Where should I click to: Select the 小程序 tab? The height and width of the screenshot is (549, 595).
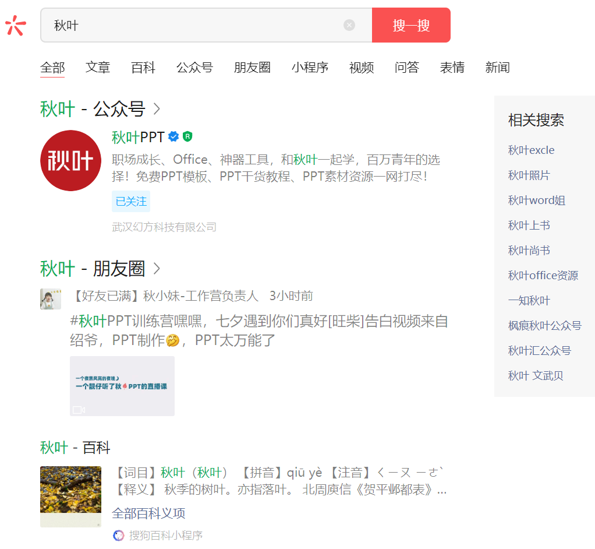coord(310,68)
